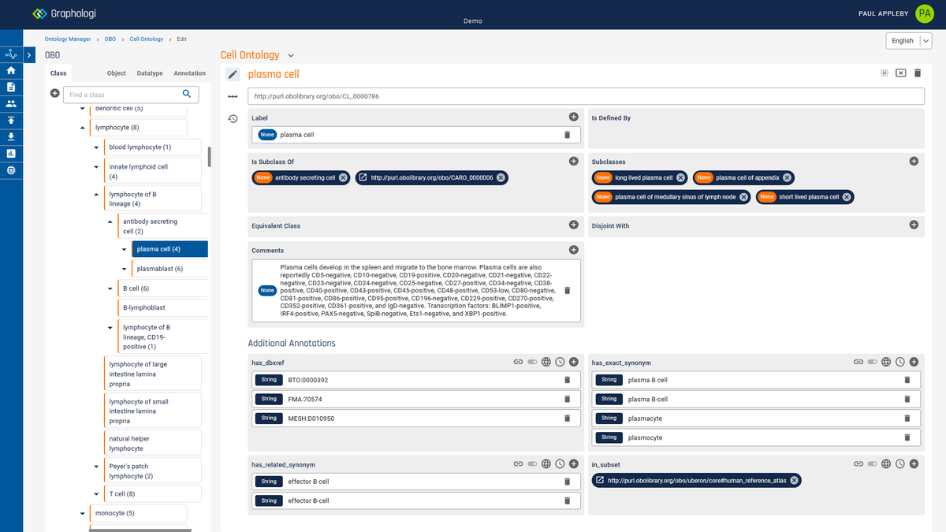Add a new Subclasses entry
Image resolution: width=946 pixels, height=532 pixels.
pyautogui.click(x=914, y=161)
